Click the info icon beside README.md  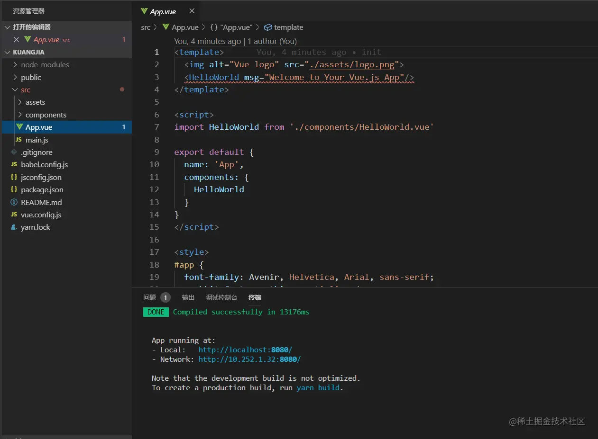14,203
